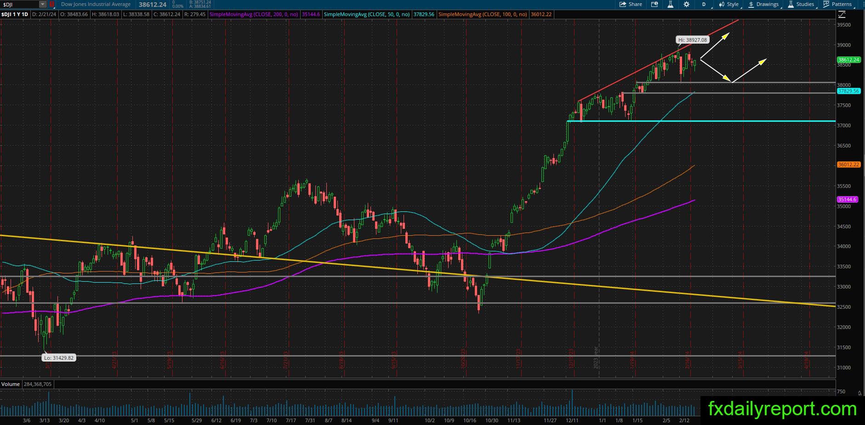Click the last price 38612.24 in header

[153, 4]
